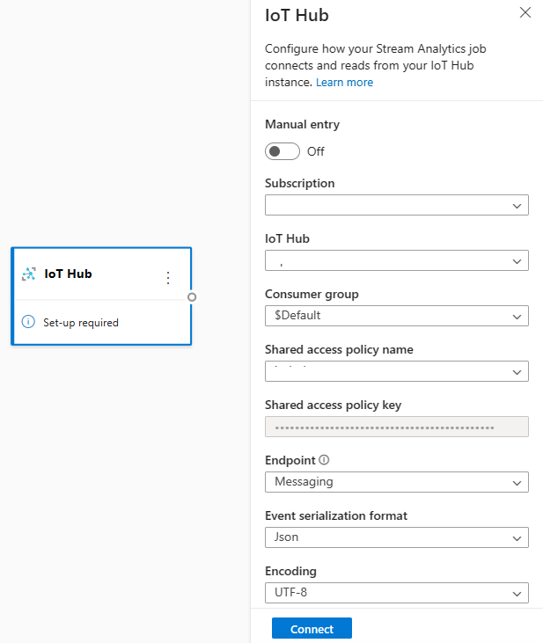Click the Connect button
543x643 pixels.
[x=312, y=628]
